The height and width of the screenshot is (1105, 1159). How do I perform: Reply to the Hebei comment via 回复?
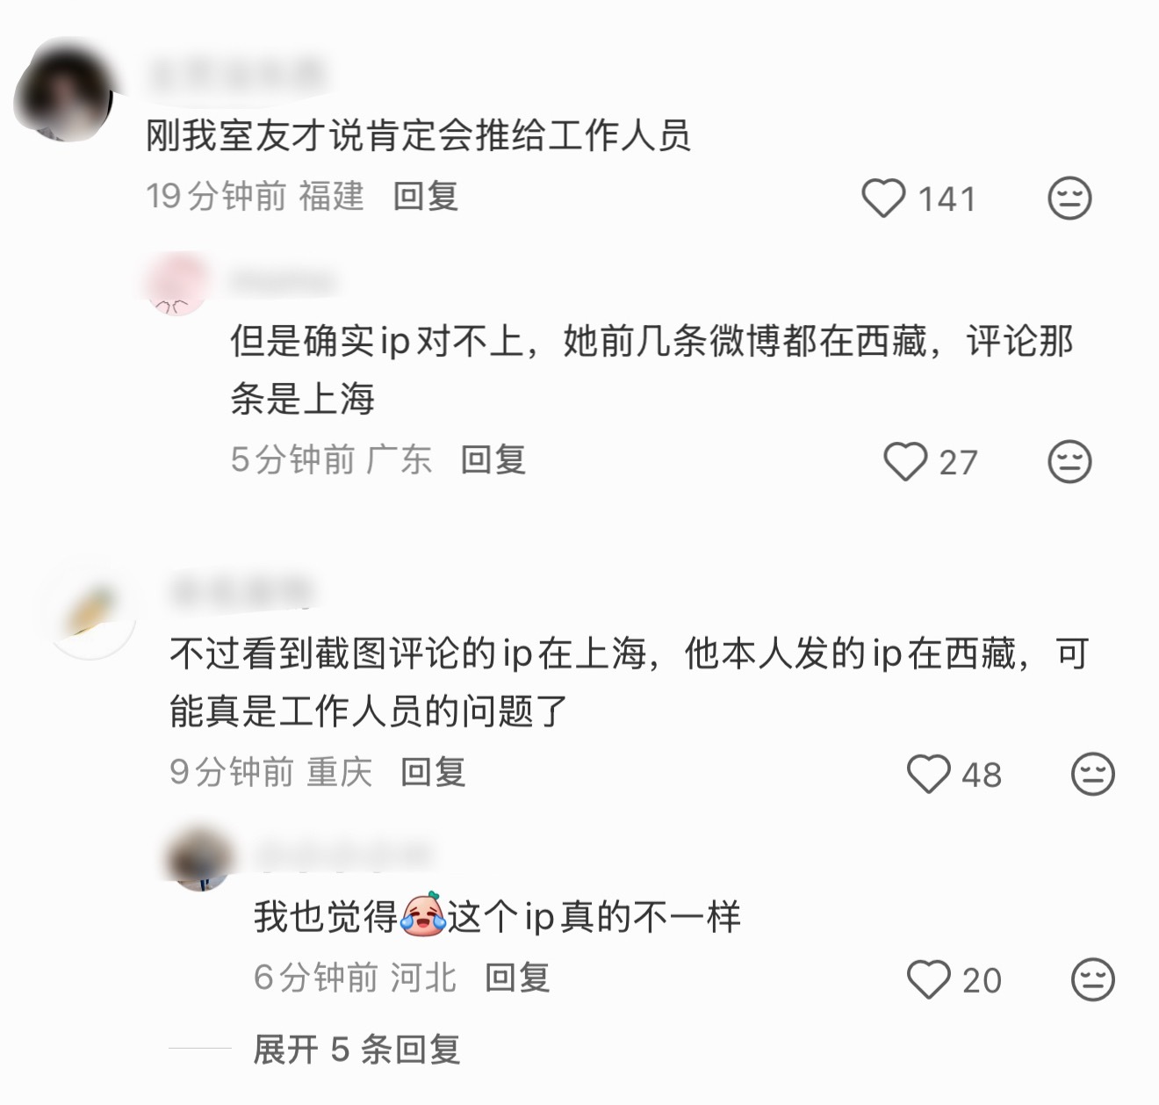point(518,977)
